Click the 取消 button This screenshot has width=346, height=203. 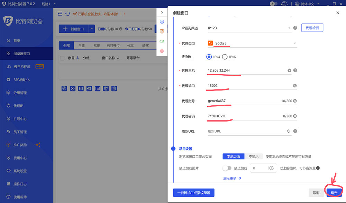tap(316, 193)
